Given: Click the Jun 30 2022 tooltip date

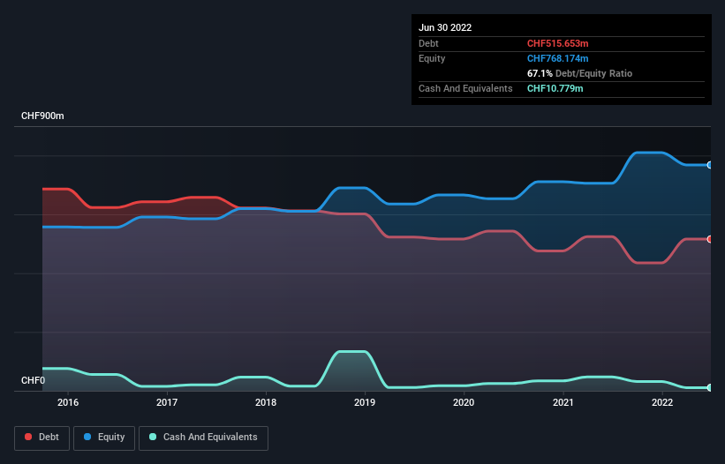Looking at the screenshot, I should pyautogui.click(x=445, y=27).
